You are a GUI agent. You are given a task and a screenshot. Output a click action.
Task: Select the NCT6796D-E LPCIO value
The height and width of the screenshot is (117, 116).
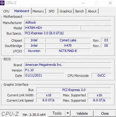point(68,51)
